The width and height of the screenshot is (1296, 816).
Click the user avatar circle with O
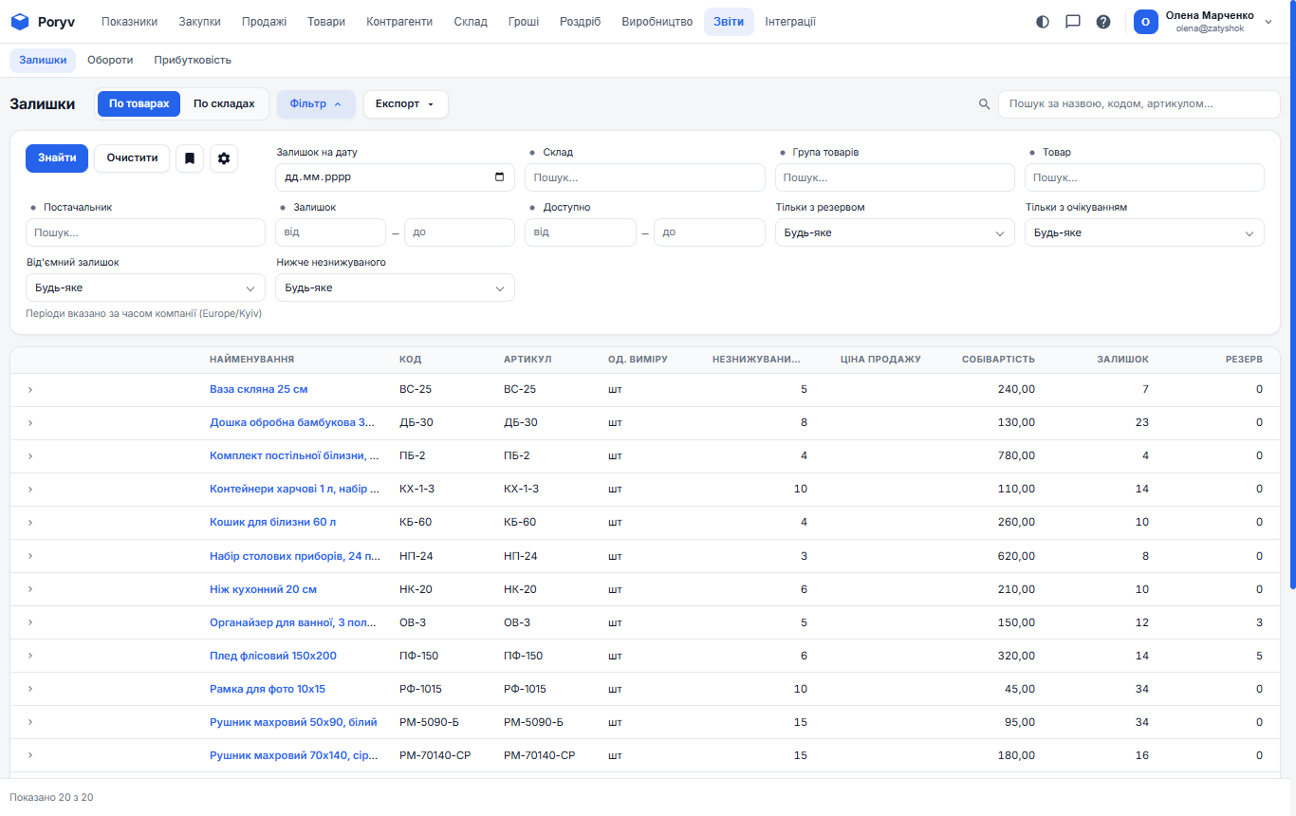1146,22
